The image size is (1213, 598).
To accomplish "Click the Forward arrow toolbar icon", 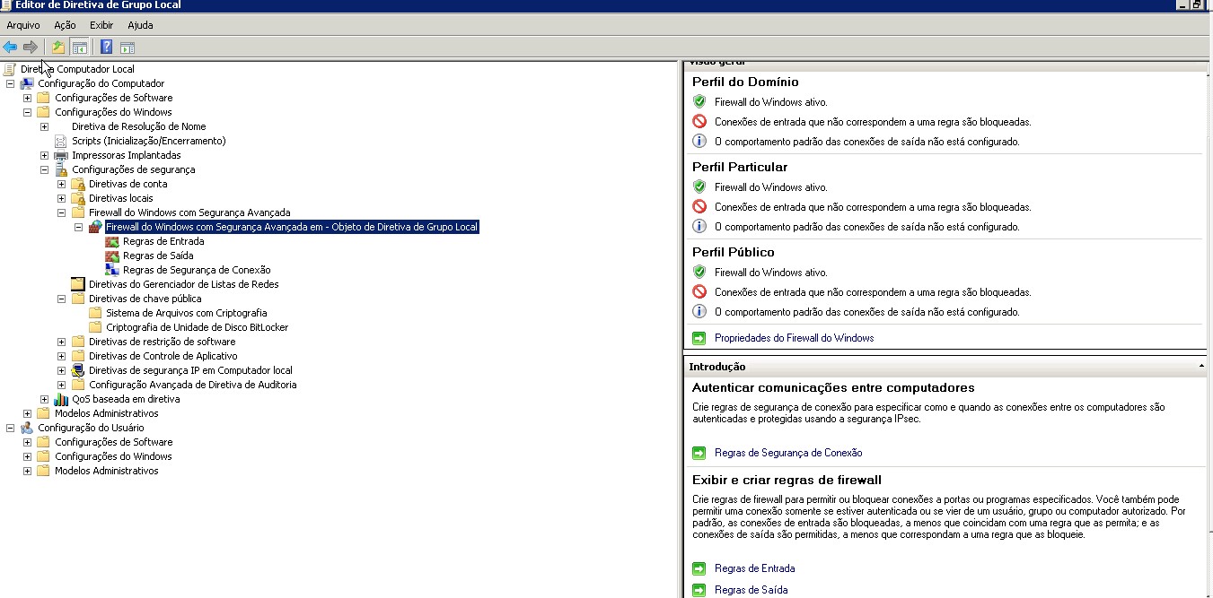I will [31, 48].
